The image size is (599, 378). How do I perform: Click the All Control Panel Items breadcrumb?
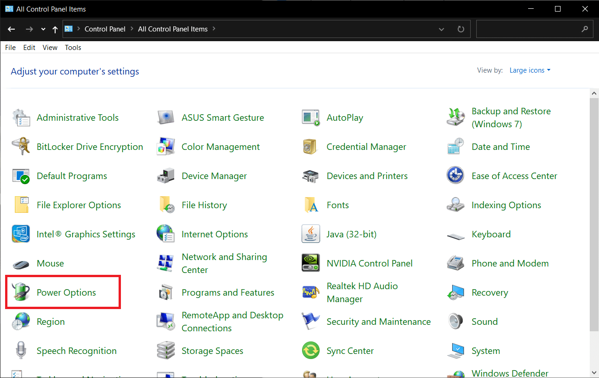(x=173, y=29)
